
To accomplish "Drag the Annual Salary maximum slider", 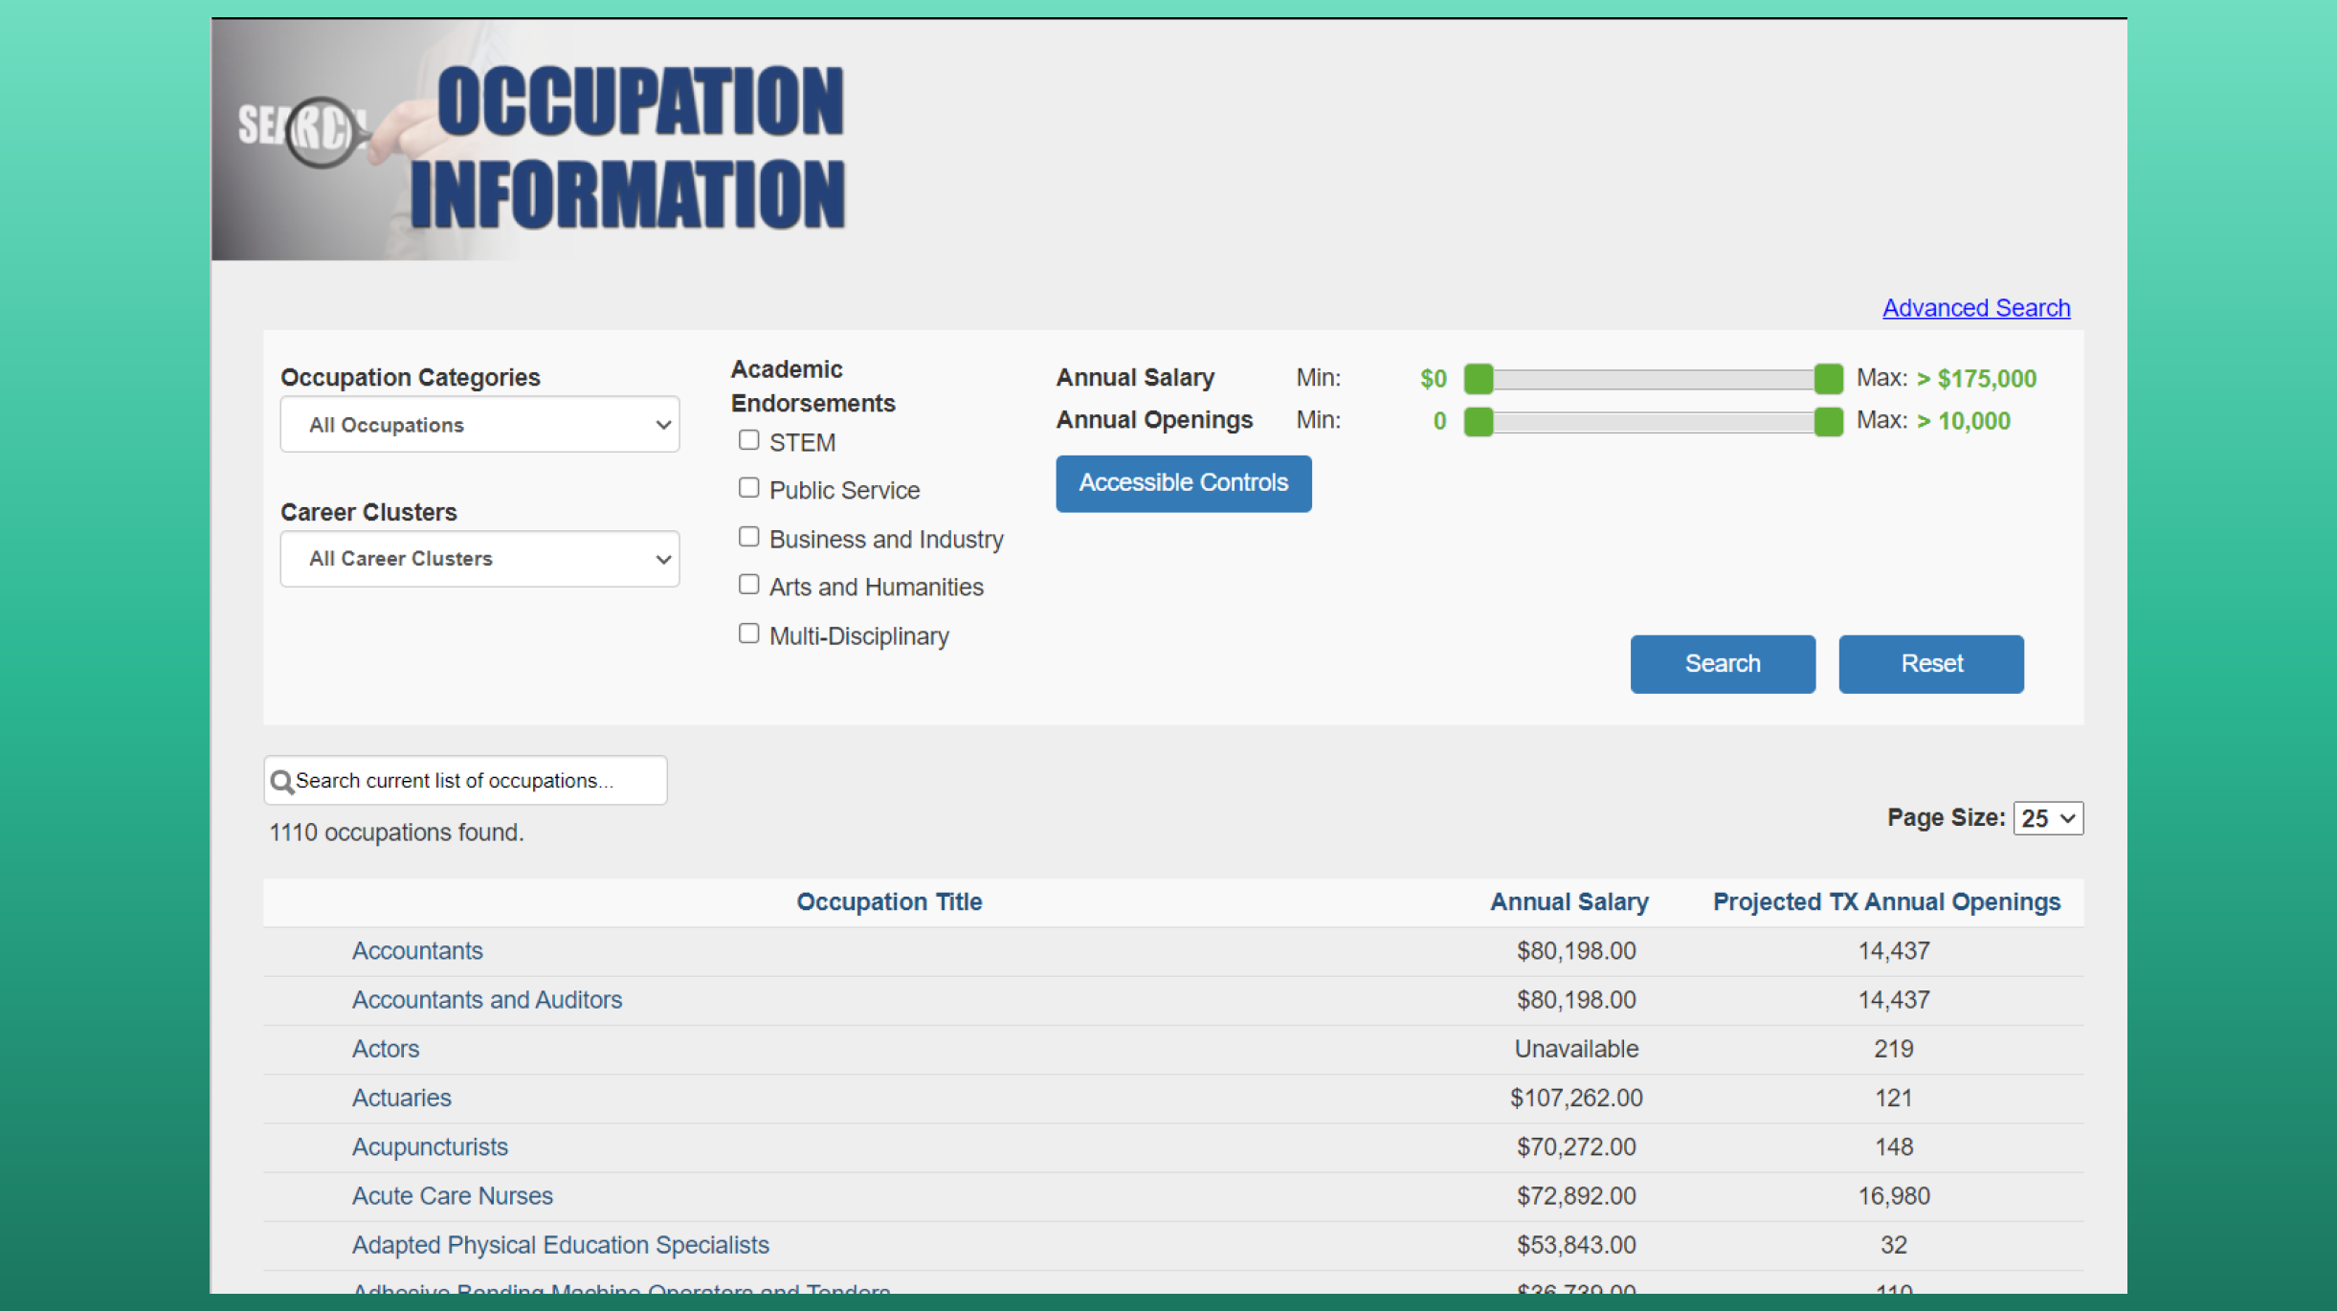I will [x=1827, y=377].
